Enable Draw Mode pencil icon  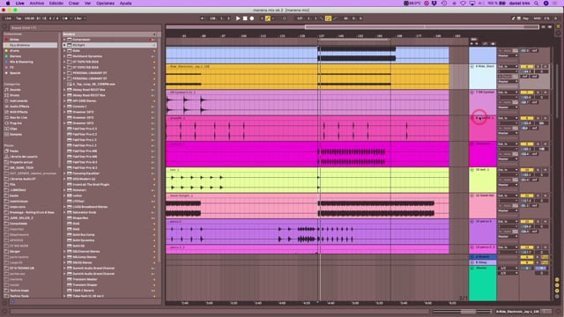513,18
